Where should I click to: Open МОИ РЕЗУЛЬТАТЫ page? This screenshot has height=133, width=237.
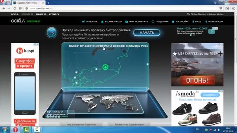137,21
